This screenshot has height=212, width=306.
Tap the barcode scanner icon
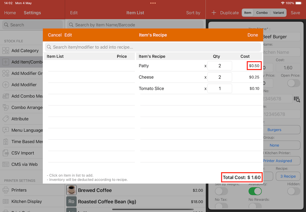pos(297,99)
